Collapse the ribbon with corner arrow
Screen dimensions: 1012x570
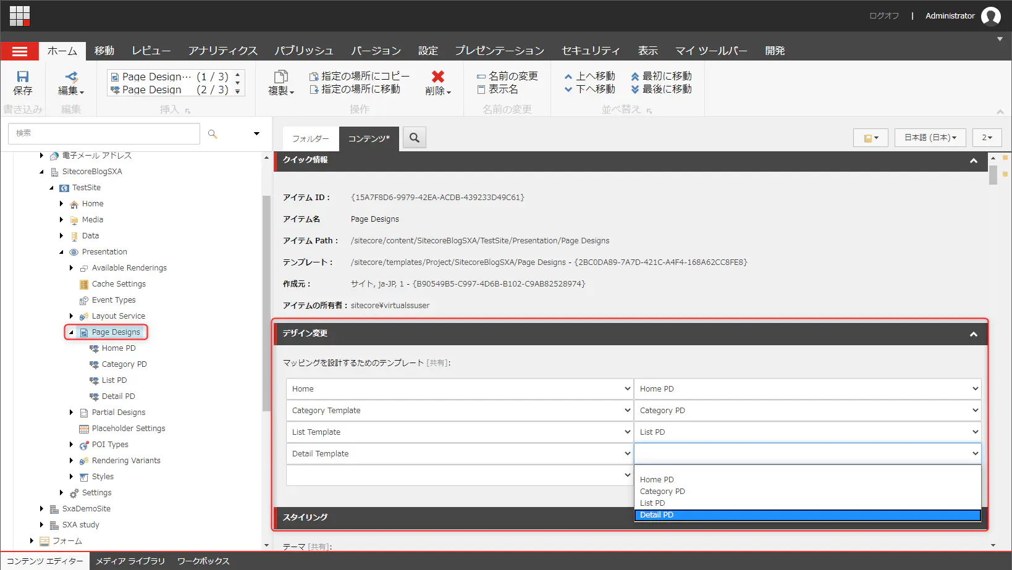1000,111
